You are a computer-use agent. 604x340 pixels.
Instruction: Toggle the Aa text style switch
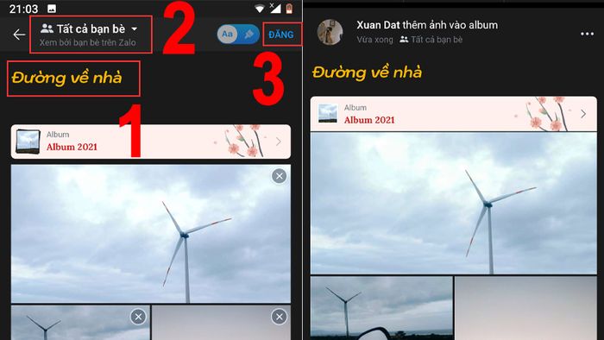(238, 35)
